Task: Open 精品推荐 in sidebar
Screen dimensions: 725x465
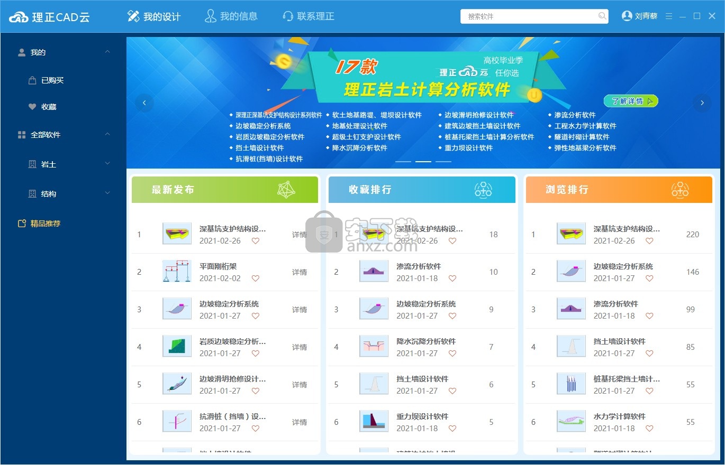Action: pyautogui.click(x=40, y=224)
